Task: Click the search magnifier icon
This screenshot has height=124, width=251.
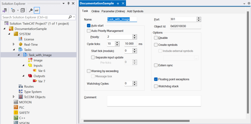Action: (70, 17)
